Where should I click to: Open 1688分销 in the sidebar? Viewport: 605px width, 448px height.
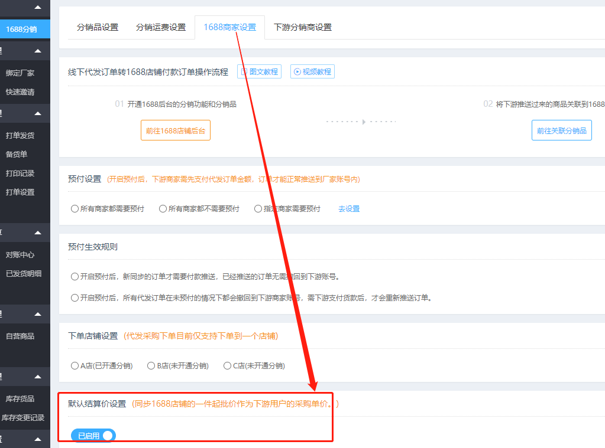point(25,30)
